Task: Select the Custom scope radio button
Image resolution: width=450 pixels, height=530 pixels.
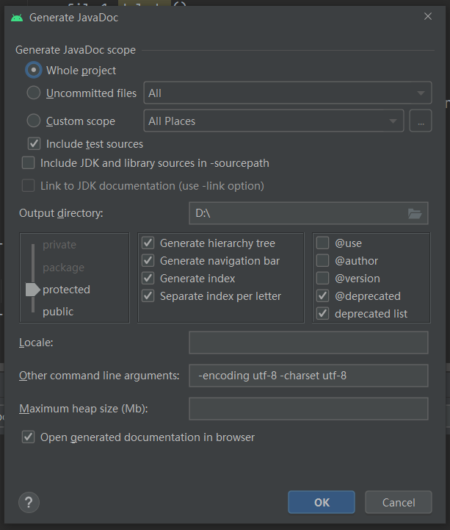Action: coord(33,121)
